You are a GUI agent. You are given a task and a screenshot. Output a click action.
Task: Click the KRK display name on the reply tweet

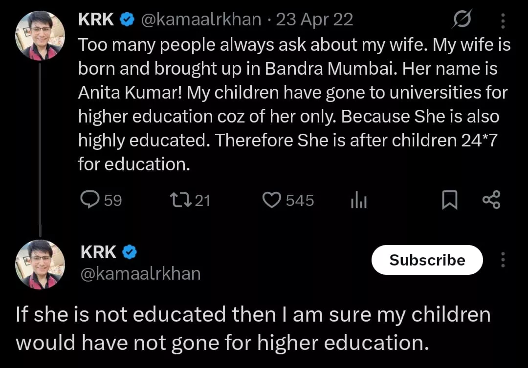click(x=99, y=252)
